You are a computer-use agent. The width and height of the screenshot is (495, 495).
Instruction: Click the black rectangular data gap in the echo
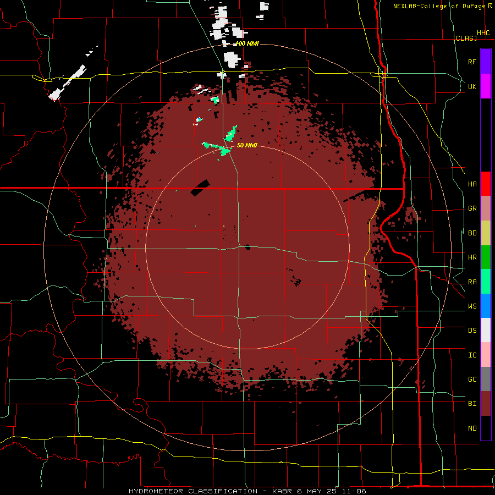point(200,188)
